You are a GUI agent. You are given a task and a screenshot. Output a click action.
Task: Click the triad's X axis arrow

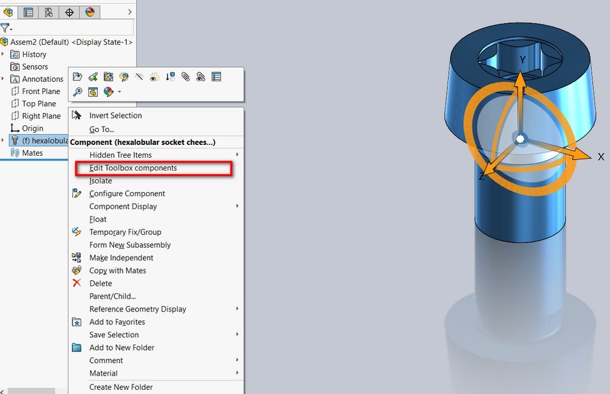click(x=579, y=153)
